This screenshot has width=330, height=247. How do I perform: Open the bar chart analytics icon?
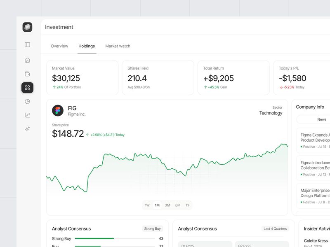[x=27, y=115]
